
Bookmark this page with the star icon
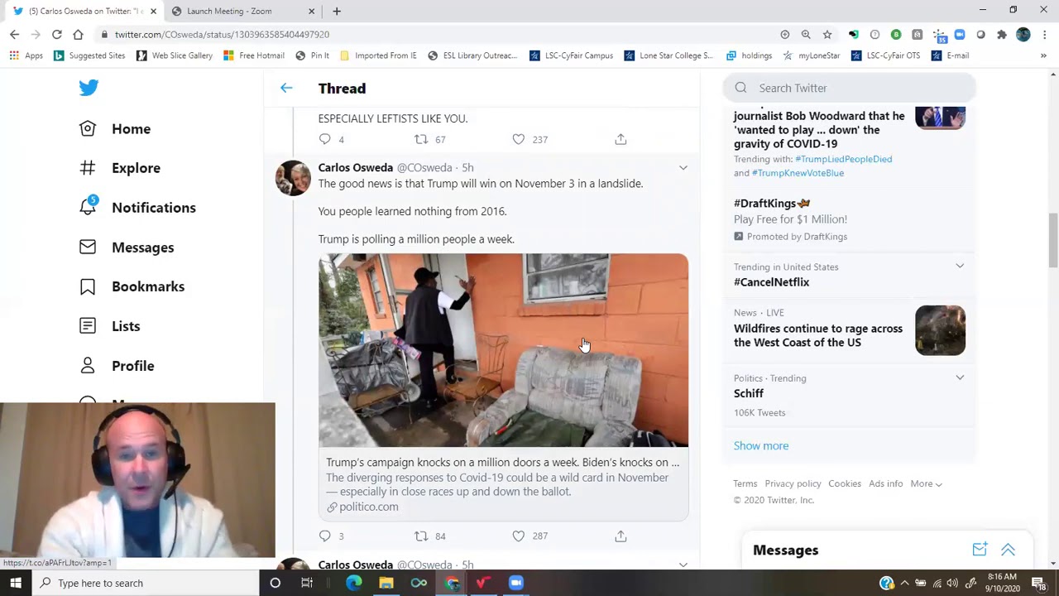827,35
